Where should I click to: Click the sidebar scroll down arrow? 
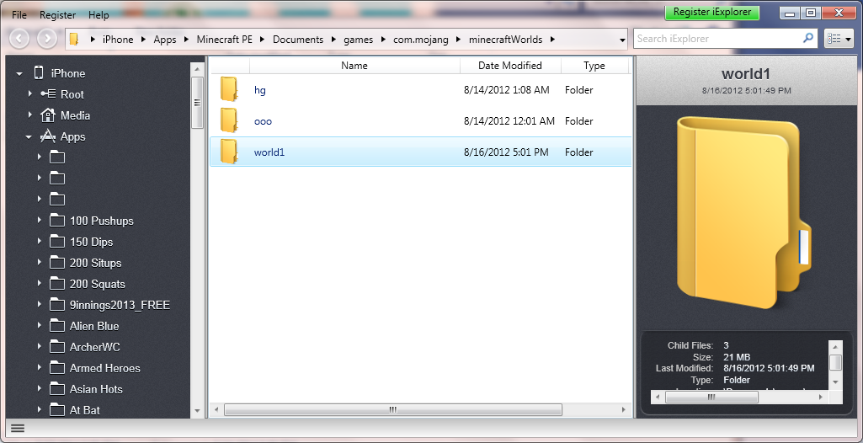[197, 411]
